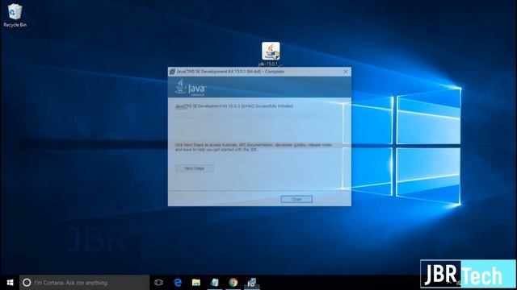This screenshot has width=517, height=290.
Task: Select the jdk-15.0.1 installer desktop icon
Action: tap(271, 54)
